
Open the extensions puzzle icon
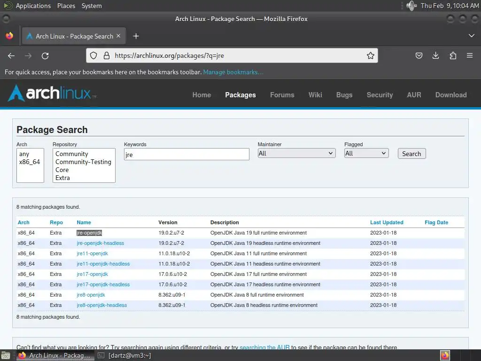(453, 55)
